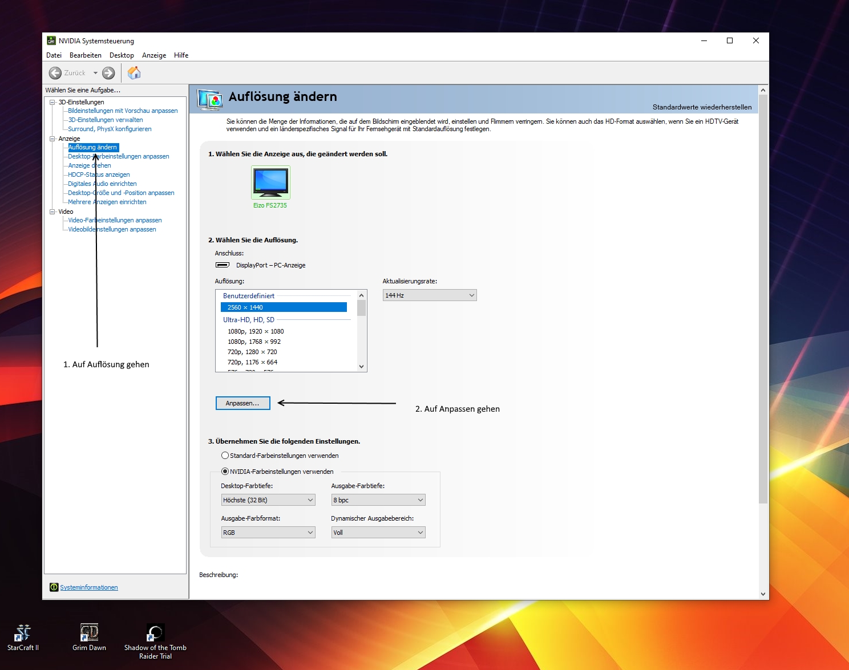Screen dimensions: 849x670
Task: Open Desktop-Größe und -Position anpassen
Action: click(x=121, y=193)
